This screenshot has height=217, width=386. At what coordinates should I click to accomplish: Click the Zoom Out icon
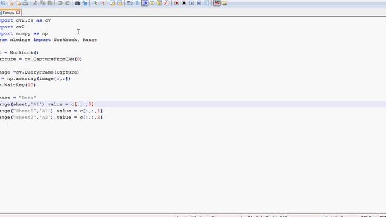point(103,3)
